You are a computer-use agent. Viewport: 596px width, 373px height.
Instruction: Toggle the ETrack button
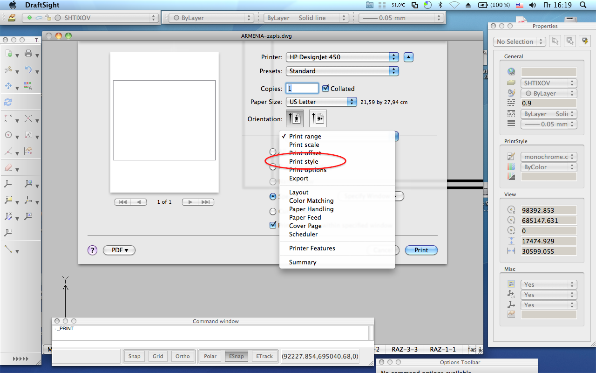264,356
